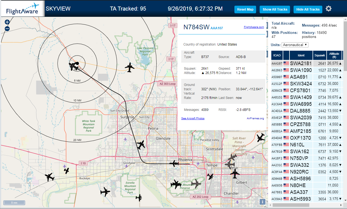
Task: Zoom in on the map
Action: 7,22
